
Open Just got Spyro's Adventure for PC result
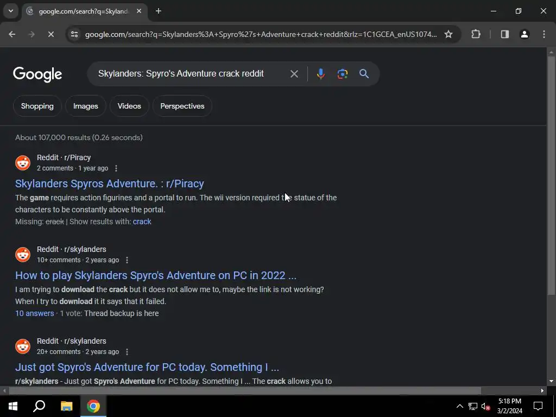coord(147,367)
